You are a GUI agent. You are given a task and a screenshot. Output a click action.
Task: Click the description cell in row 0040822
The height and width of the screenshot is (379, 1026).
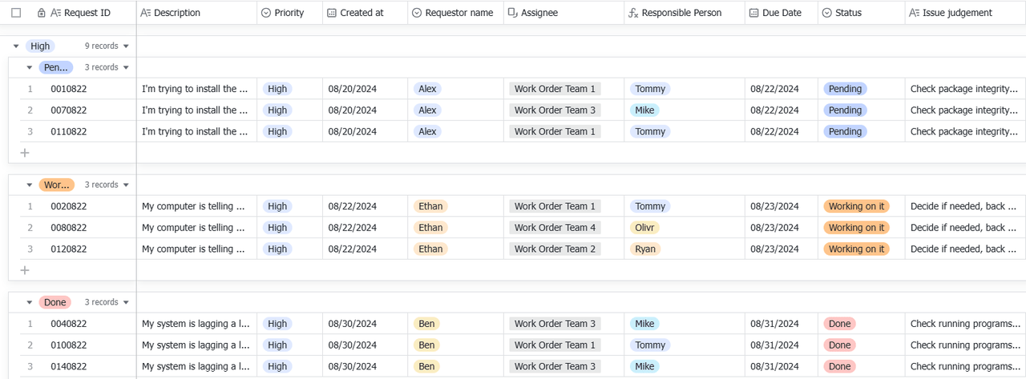point(197,324)
